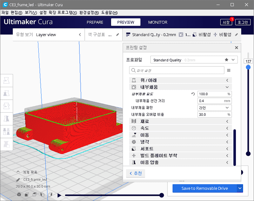Open the 파일 menu

point(5,13)
